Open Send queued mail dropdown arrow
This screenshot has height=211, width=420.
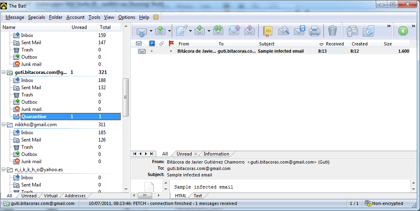169,31
